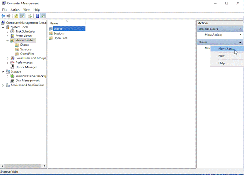244x175 pixels.
Task: Click Shares icon in the center list
Action: click(51, 29)
